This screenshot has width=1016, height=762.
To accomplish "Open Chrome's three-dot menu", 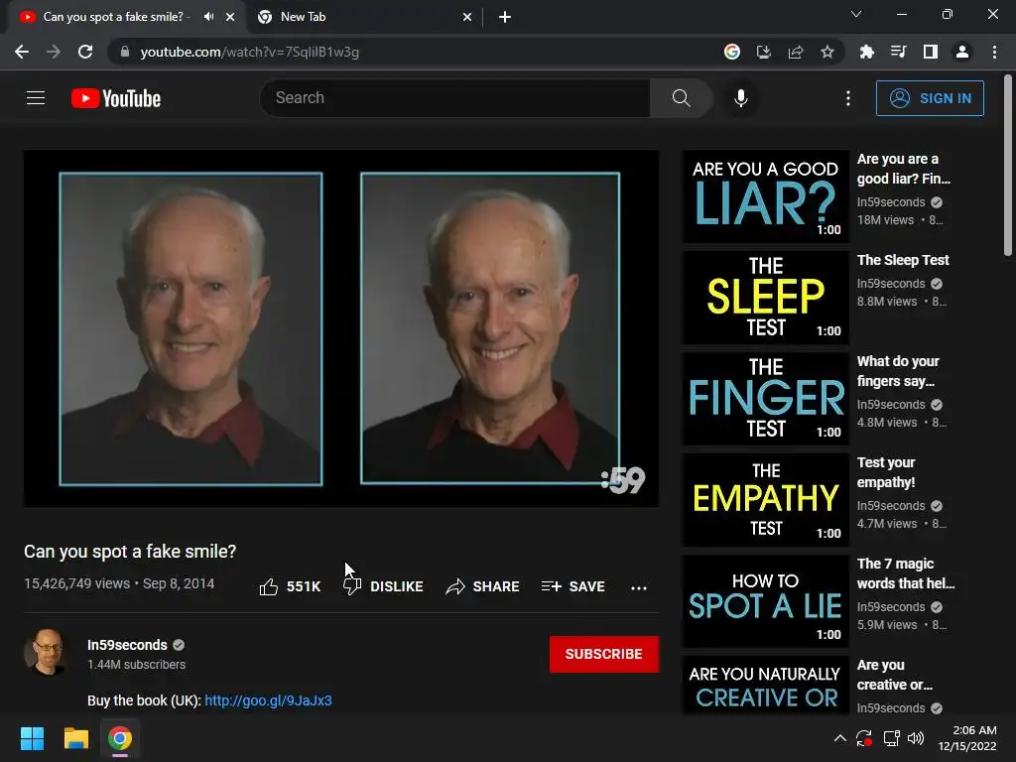I will pos(994,52).
